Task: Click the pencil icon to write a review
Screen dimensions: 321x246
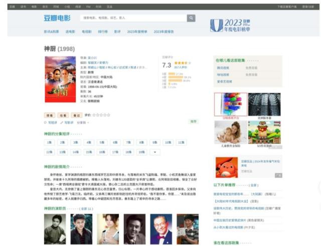Action: [x=62, y=123]
